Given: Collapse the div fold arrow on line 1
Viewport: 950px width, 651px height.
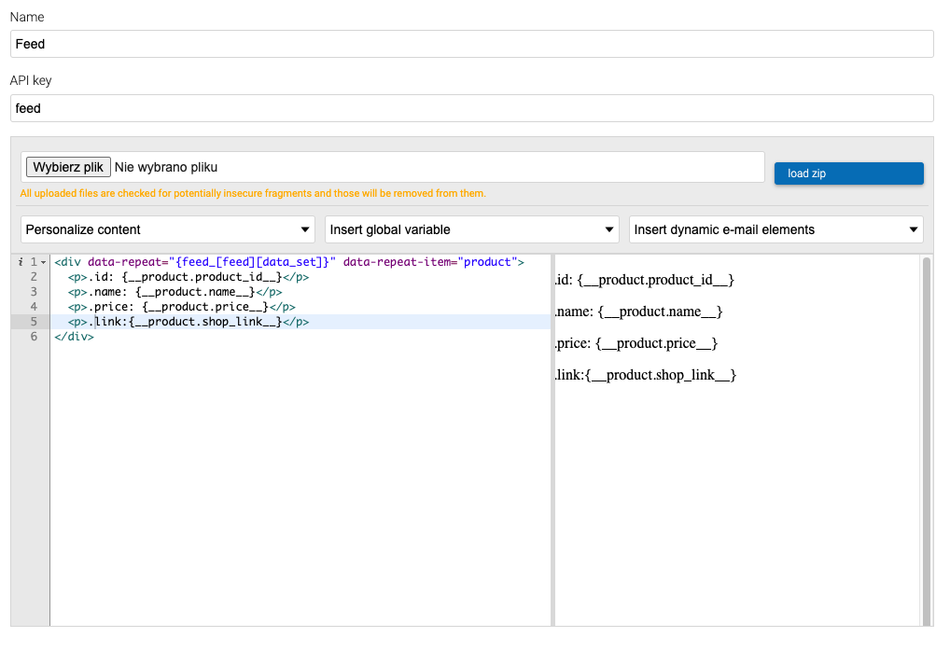Looking at the screenshot, I should click(43, 263).
